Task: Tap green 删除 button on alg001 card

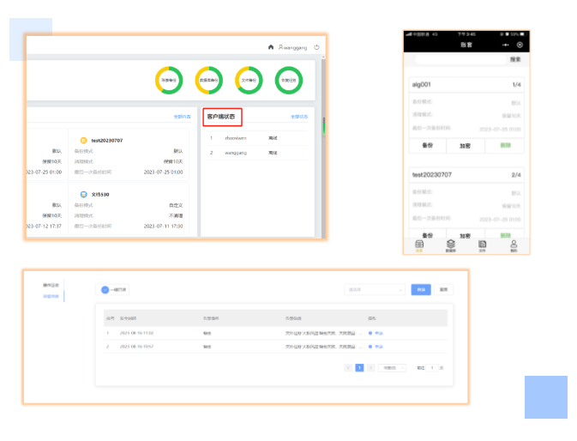Action: [505, 145]
